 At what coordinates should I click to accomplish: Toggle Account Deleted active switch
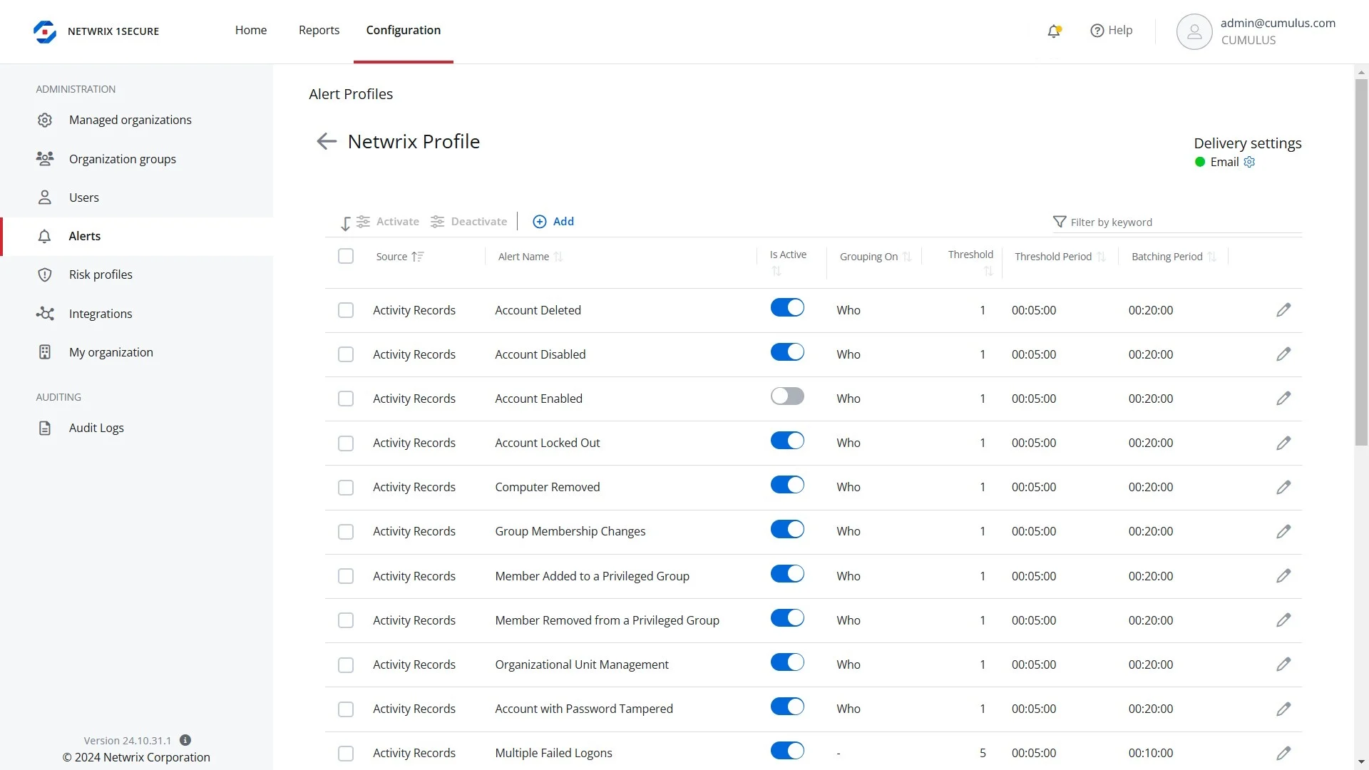click(x=787, y=307)
